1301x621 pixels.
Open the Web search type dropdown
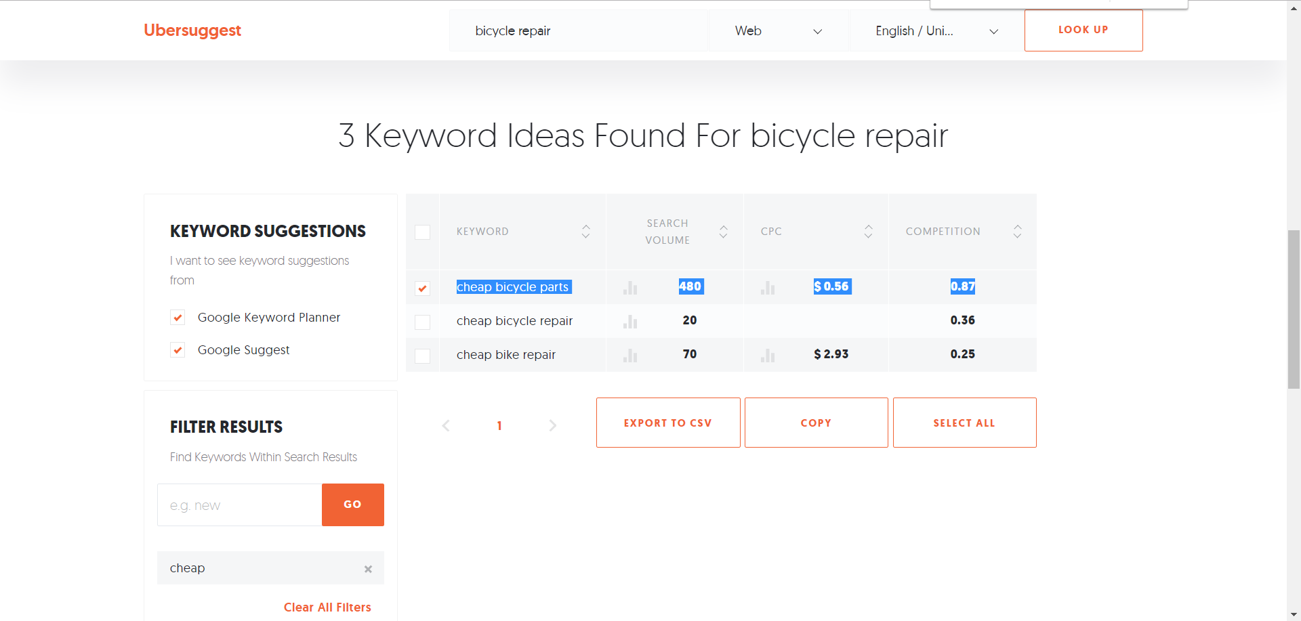pos(779,30)
